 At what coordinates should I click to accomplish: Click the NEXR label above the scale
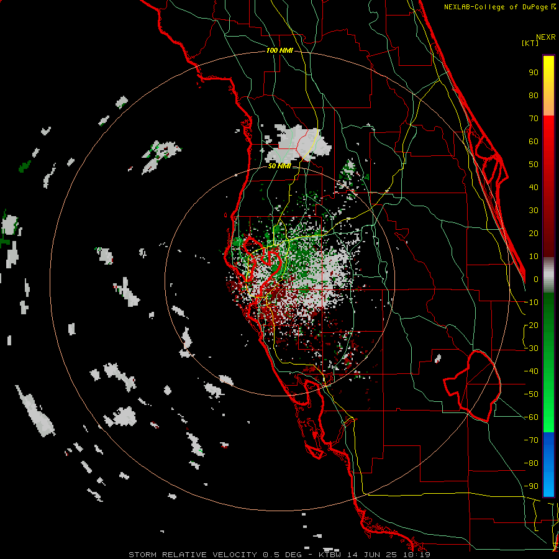click(546, 37)
